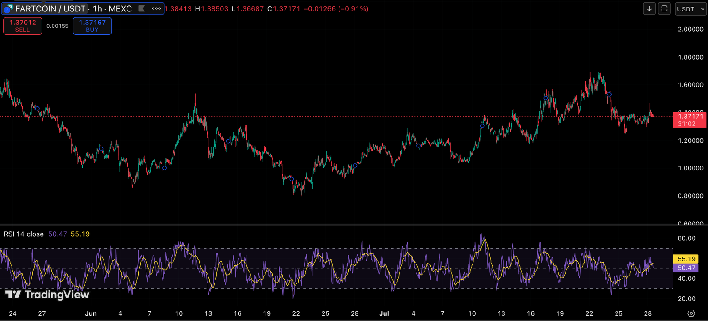
Task: Click the flag icon beside MEXC
Action: (x=142, y=8)
